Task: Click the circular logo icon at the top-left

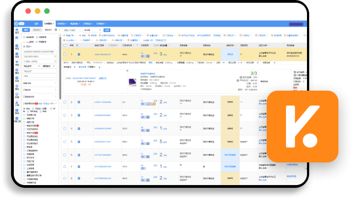Action: click(x=16, y=24)
